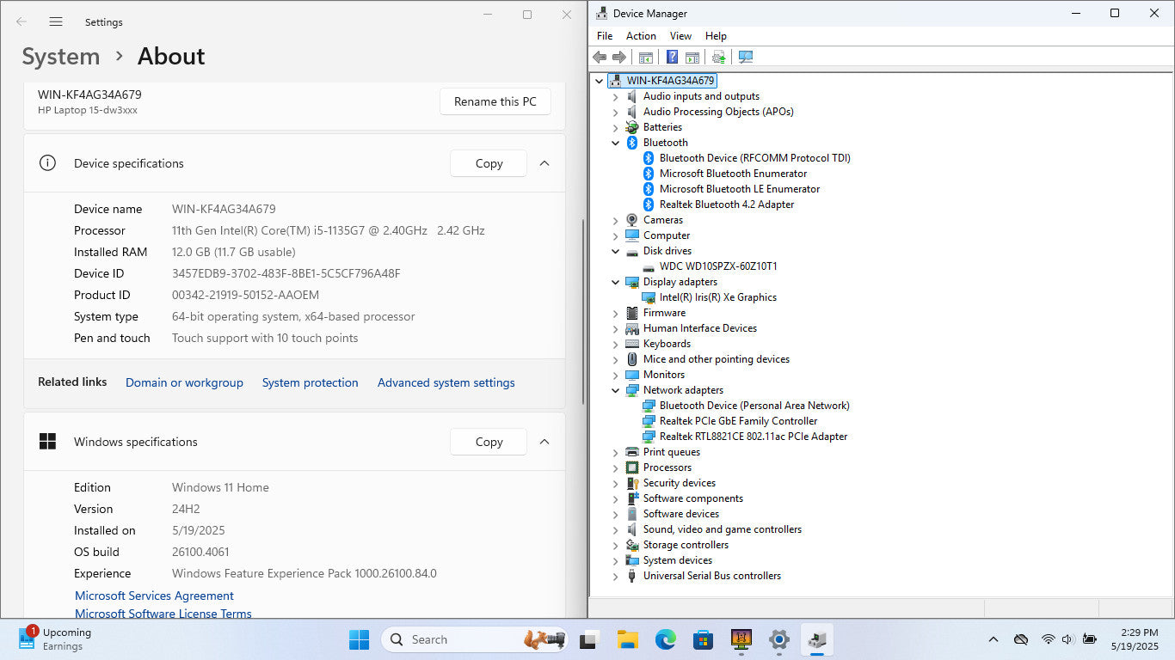
Task: Open the Action menu in Device Manager
Action: [641, 36]
